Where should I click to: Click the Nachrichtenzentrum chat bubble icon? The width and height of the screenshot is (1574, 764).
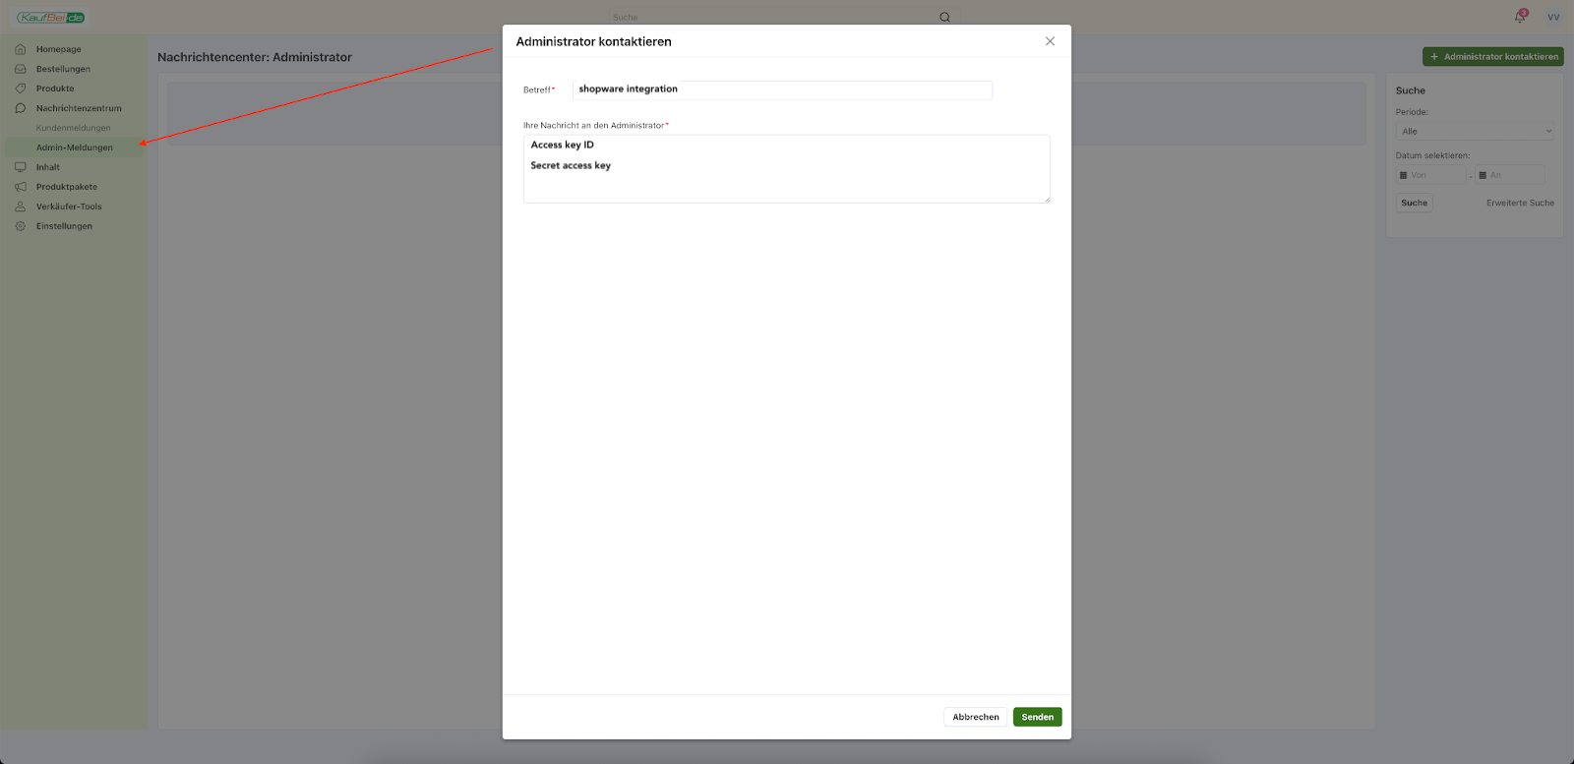pos(21,108)
